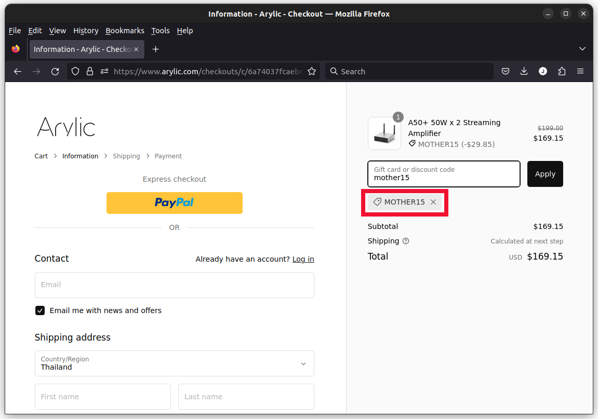The width and height of the screenshot is (598, 419).
Task: Show shipping info tooltip icon
Action: [x=406, y=241]
